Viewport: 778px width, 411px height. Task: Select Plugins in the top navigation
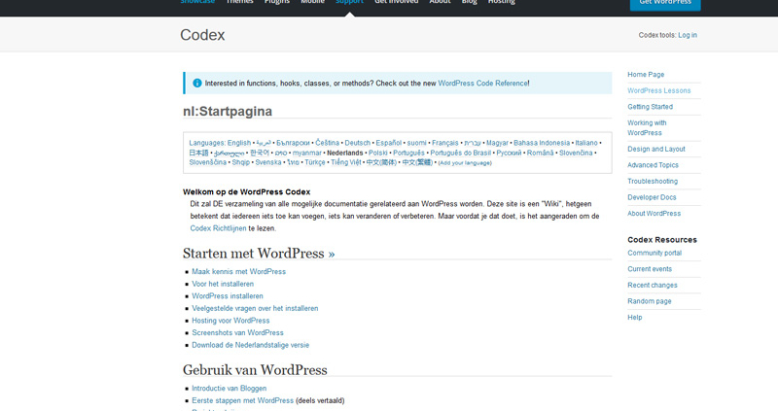[277, 2]
